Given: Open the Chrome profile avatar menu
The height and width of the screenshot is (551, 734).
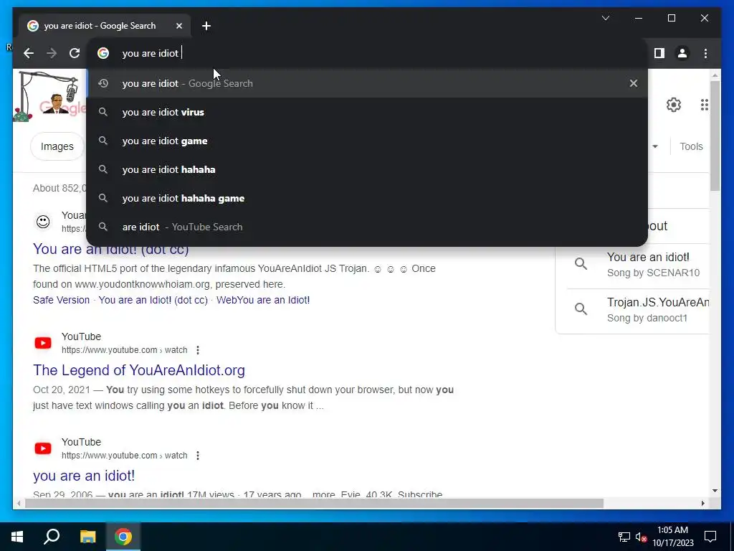Looking at the screenshot, I should (x=682, y=53).
